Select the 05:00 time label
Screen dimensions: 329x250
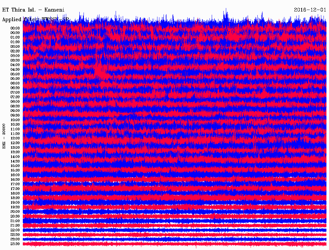coord(15,74)
